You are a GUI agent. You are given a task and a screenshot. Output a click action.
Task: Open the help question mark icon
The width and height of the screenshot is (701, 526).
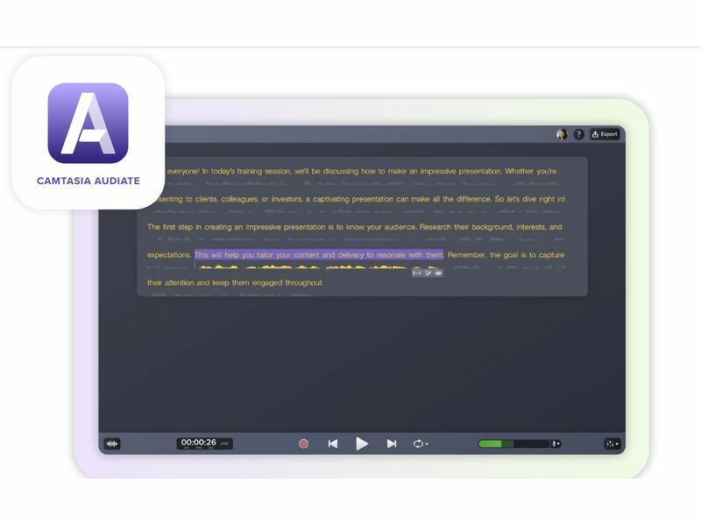click(579, 134)
